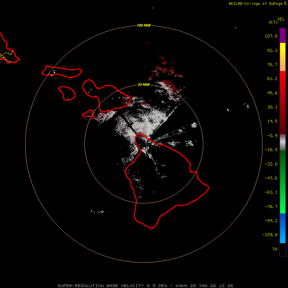Click the 'SUPER-RESOLUTION BASE VELOCITY' caption text

coord(101,286)
